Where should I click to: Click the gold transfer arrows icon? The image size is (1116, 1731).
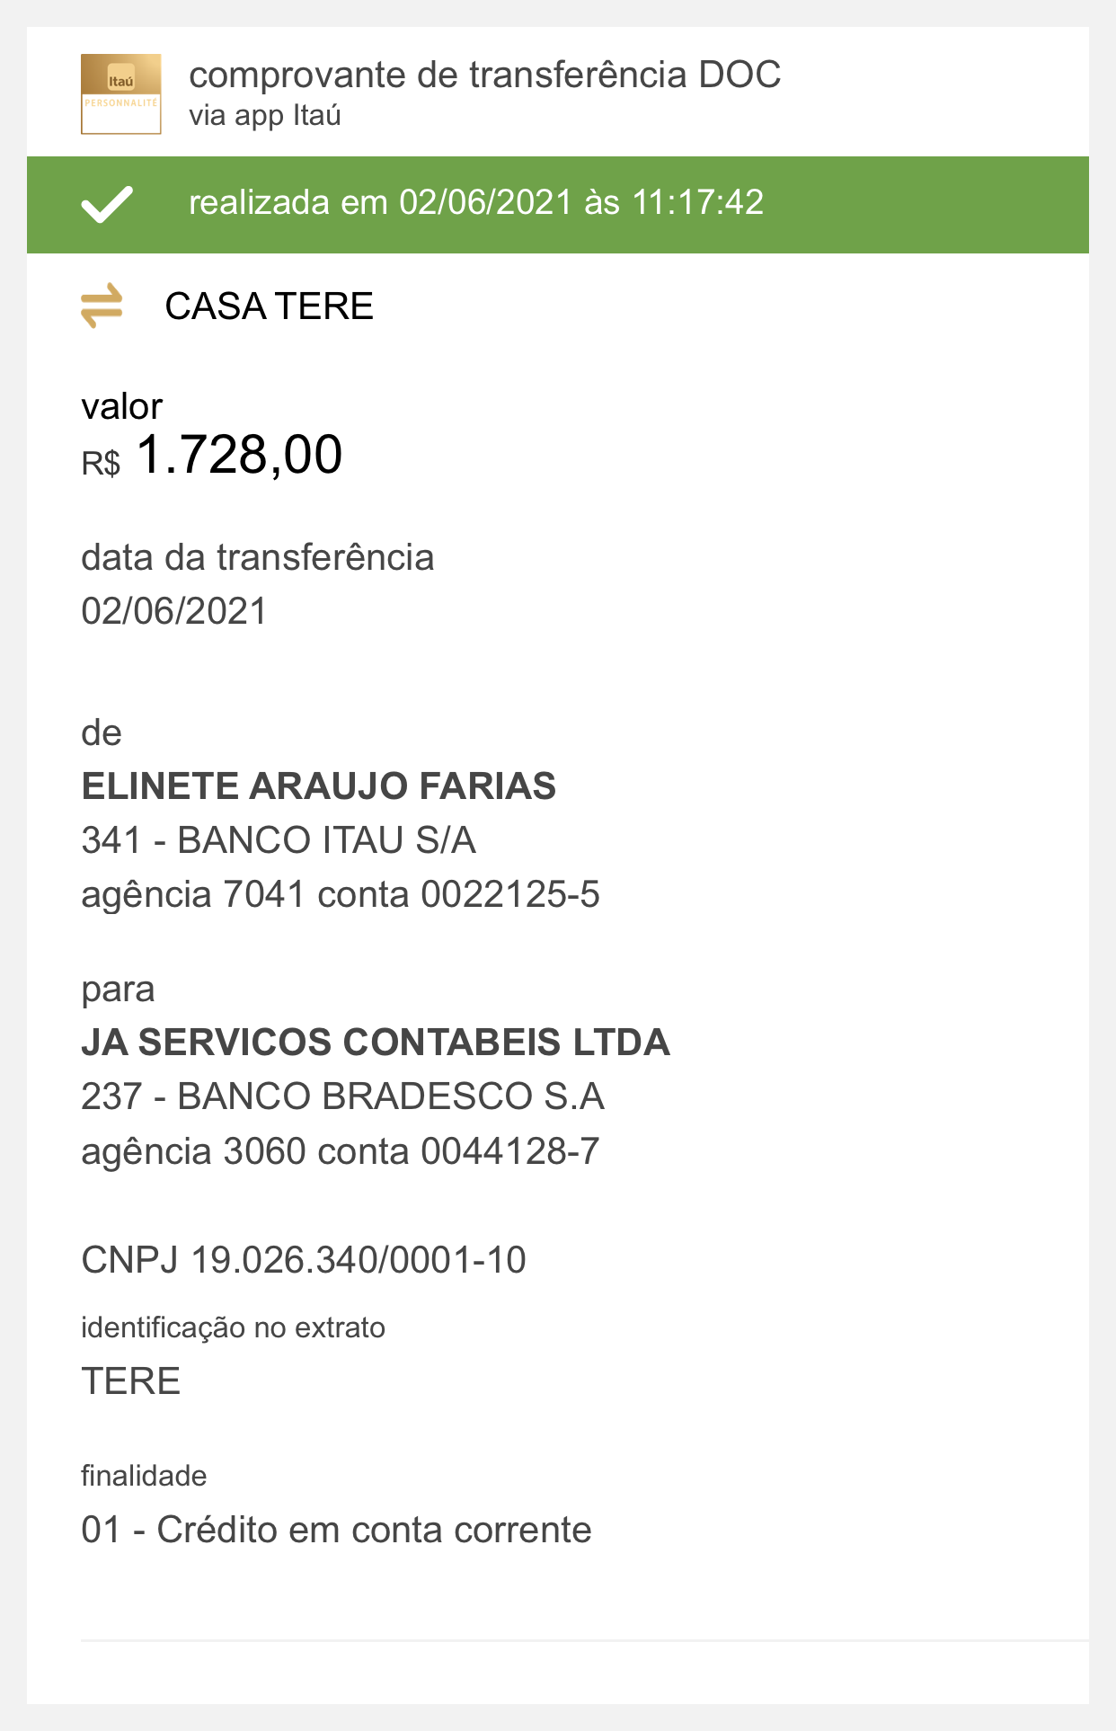(102, 306)
